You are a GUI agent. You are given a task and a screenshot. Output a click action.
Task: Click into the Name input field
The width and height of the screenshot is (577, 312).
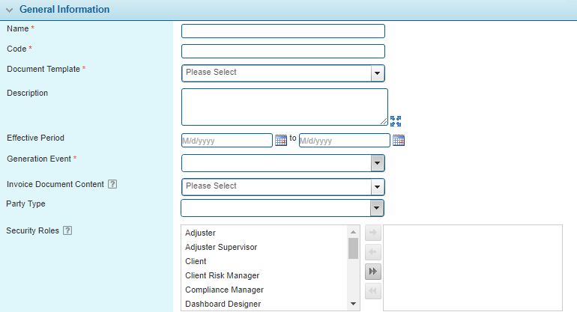click(x=283, y=31)
